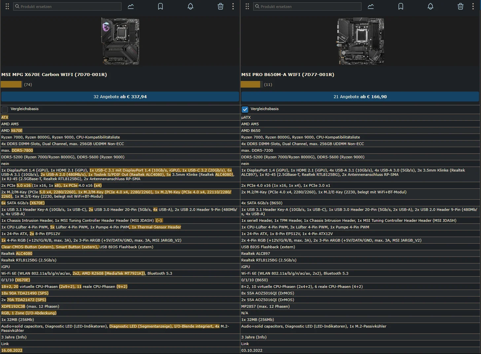Delete MSI PRO B650M-A column with trash icon

[461, 6]
